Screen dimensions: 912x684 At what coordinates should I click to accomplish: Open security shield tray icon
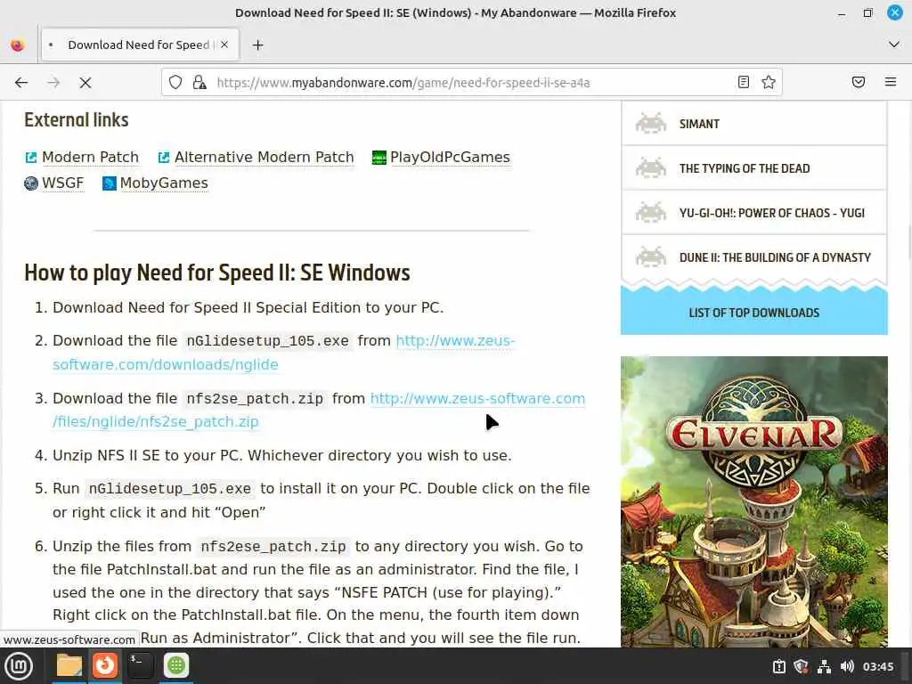[801, 666]
